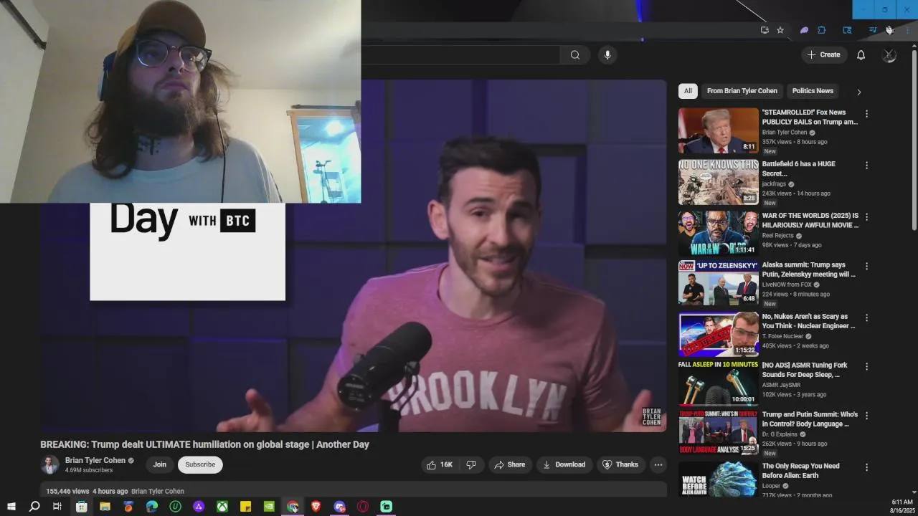Image resolution: width=918 pixels, height=516 pixels.
Task: Open Nuclear Engineer video thumbnail
Action: 718,334
